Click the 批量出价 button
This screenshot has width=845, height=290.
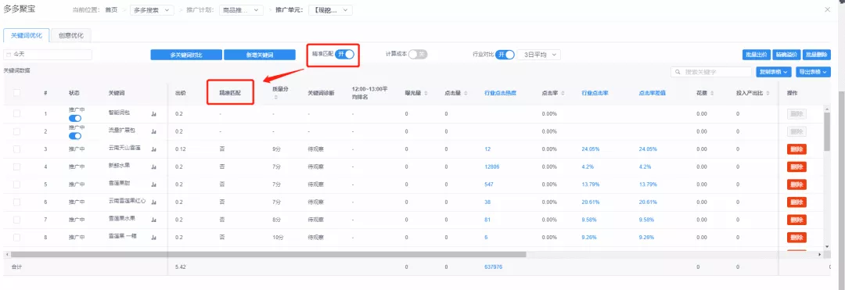[756, 55]
